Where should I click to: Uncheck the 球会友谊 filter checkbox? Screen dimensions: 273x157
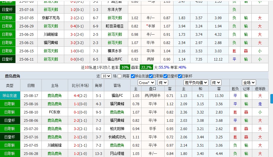coord(133,76)
